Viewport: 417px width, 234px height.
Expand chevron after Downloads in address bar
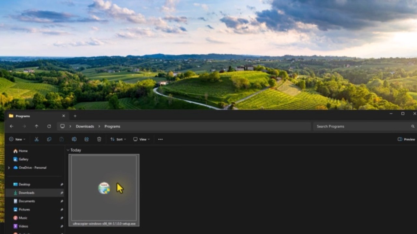[x=99, y=126]
